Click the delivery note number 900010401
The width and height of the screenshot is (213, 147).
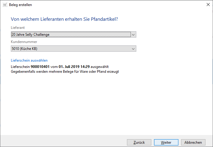[x=40, y=66]
